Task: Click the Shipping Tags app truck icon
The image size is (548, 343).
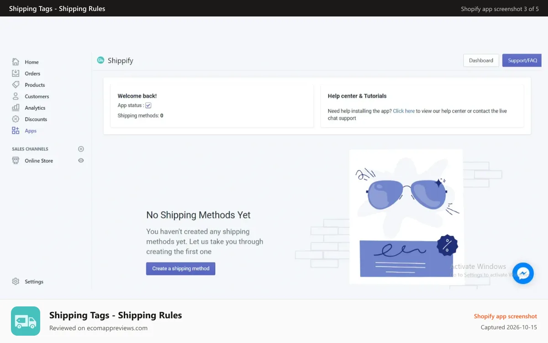Action: (x=26, y=321)
